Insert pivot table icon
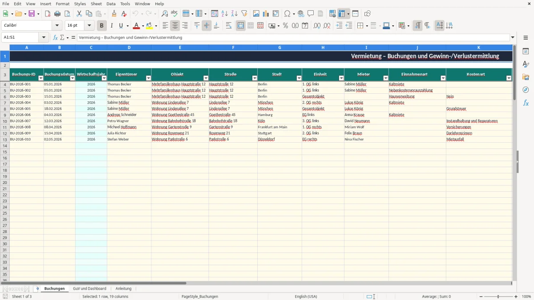Screen dimensions: 534x300 276,14
